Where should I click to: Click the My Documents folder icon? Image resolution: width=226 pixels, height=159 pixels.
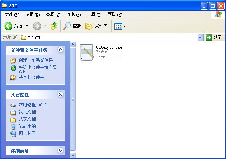pyautogui.click(x=13, y=112)
